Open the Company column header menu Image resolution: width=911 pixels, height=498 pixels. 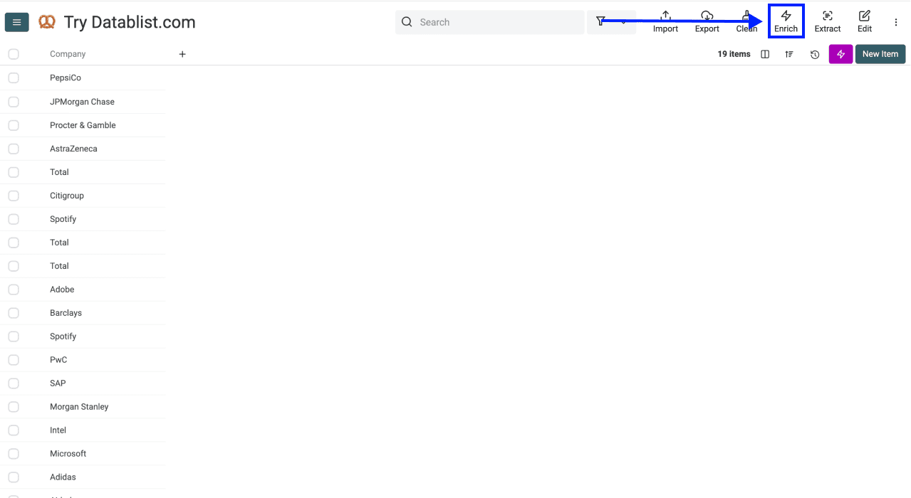click(x=68, y=53)
